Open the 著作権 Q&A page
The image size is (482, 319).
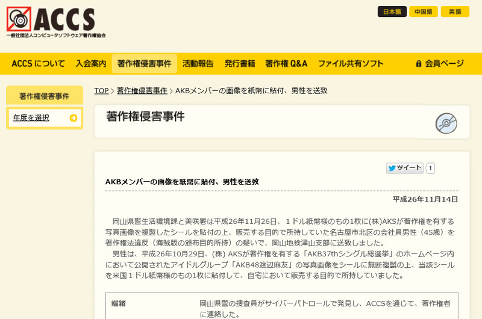point(286,64)
